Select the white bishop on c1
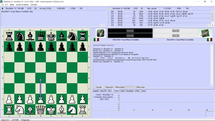215x121 pixels. 30,110
